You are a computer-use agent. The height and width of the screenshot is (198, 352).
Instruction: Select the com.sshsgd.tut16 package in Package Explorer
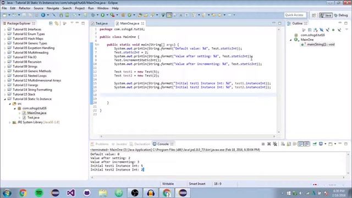point(34,108)
